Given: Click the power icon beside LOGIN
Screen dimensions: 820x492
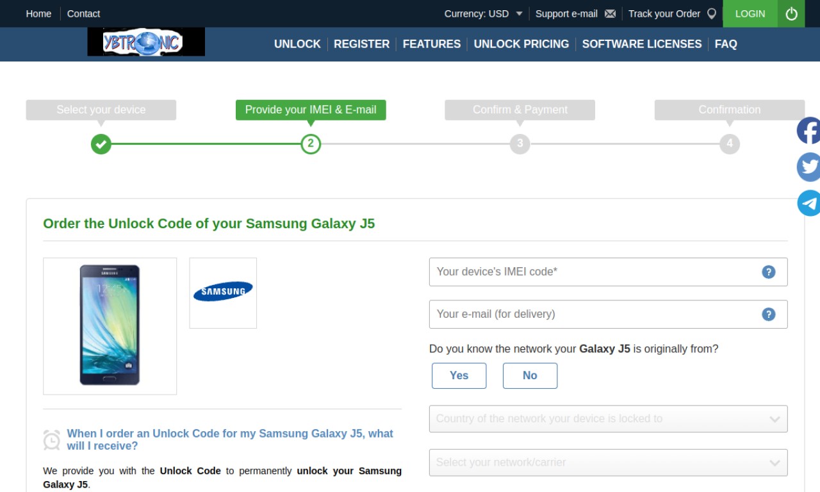Looking at the screenshot, I should (x=791, y=13).
